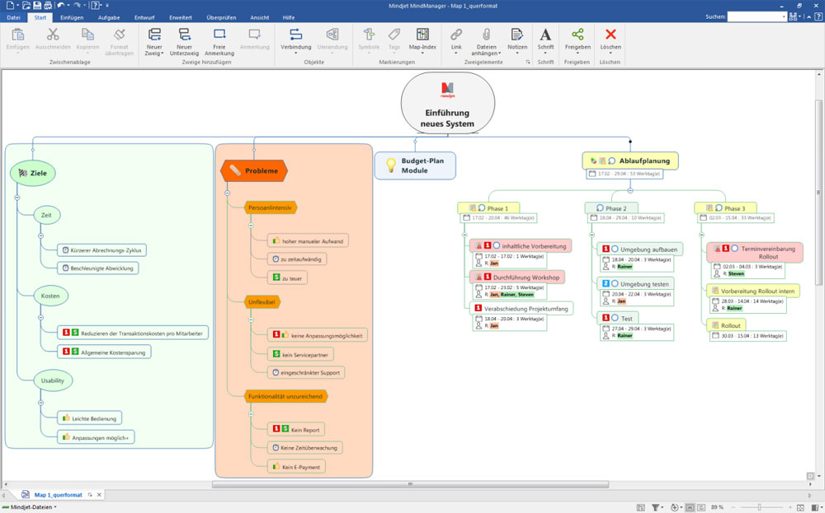Click Dateien anhängen paperclip icon
The height and width of the screenshot is (513, 825).
coord(486,35)
